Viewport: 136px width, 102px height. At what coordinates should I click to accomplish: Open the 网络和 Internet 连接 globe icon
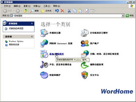44,43
